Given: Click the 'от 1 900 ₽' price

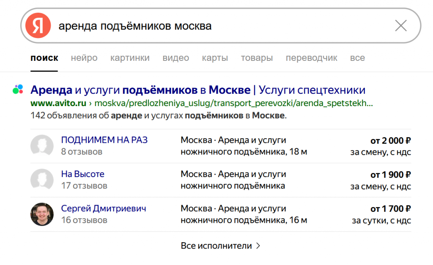Looking at the screenshot, I should 390,175.
